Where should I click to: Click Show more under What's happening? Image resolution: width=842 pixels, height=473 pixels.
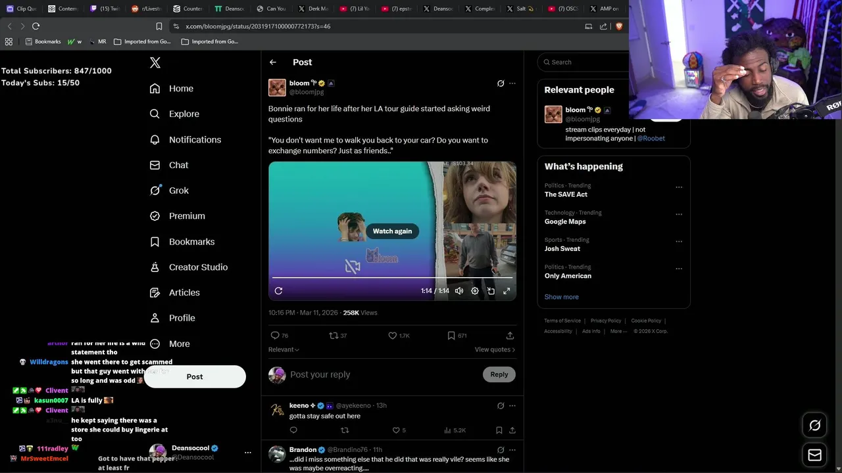point(561,297)
